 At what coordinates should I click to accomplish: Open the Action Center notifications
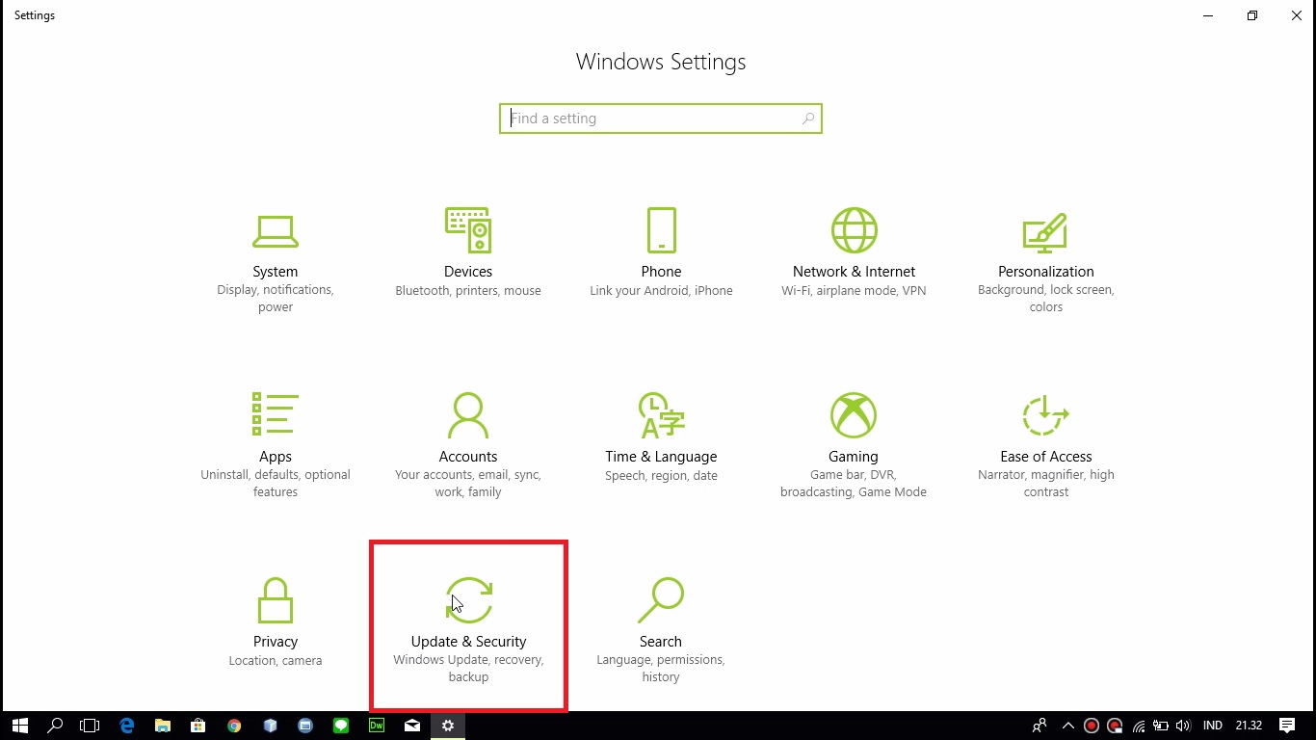[1287, 726]
